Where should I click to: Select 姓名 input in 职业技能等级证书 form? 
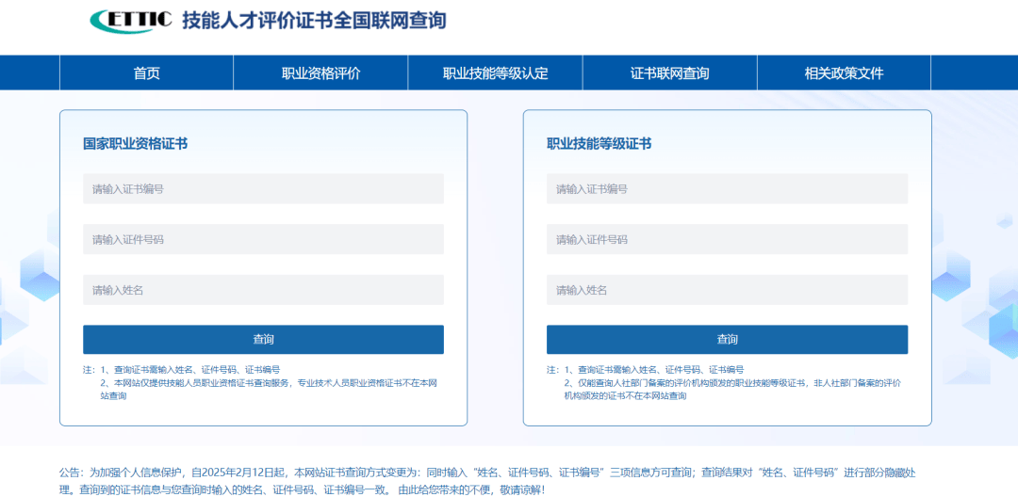tap(727, 290)
